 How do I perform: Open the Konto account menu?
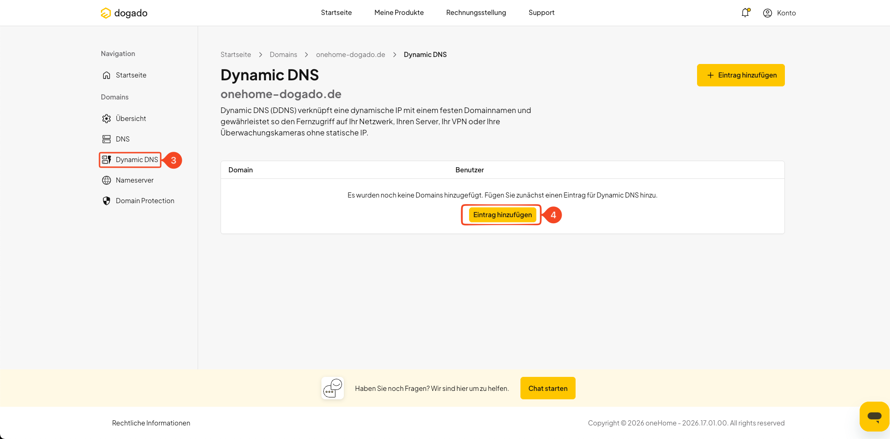tap(779, 13)
